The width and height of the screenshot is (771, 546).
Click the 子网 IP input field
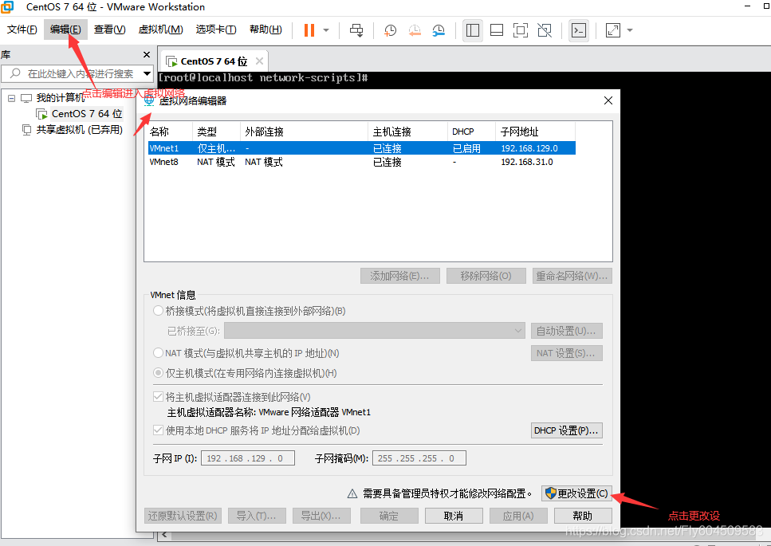248,458
